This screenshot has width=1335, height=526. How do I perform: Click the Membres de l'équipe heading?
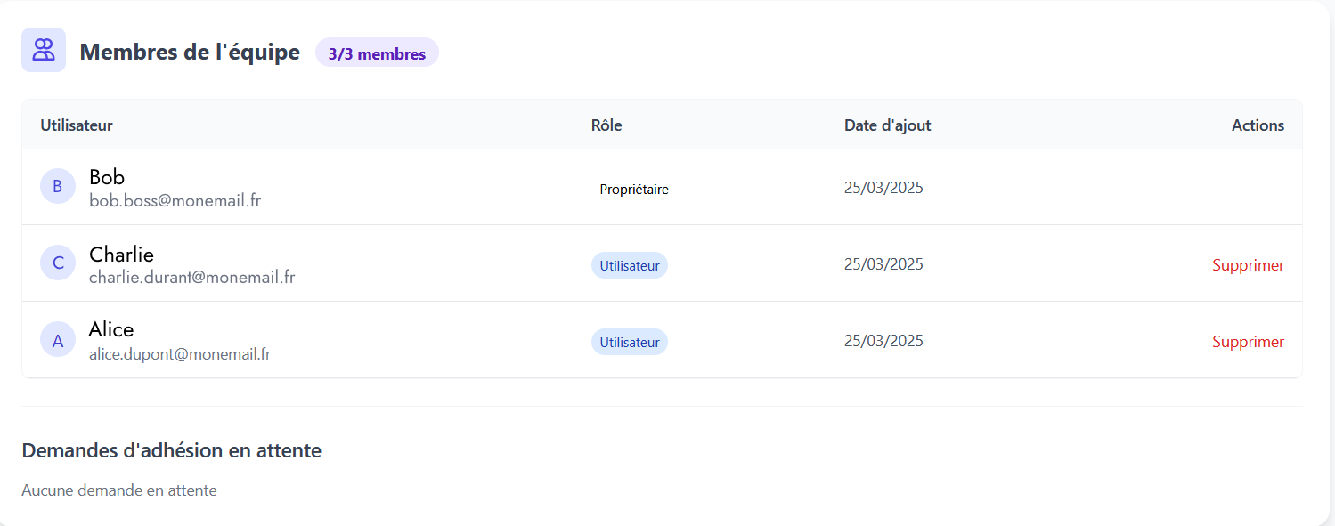pos(190,52)
